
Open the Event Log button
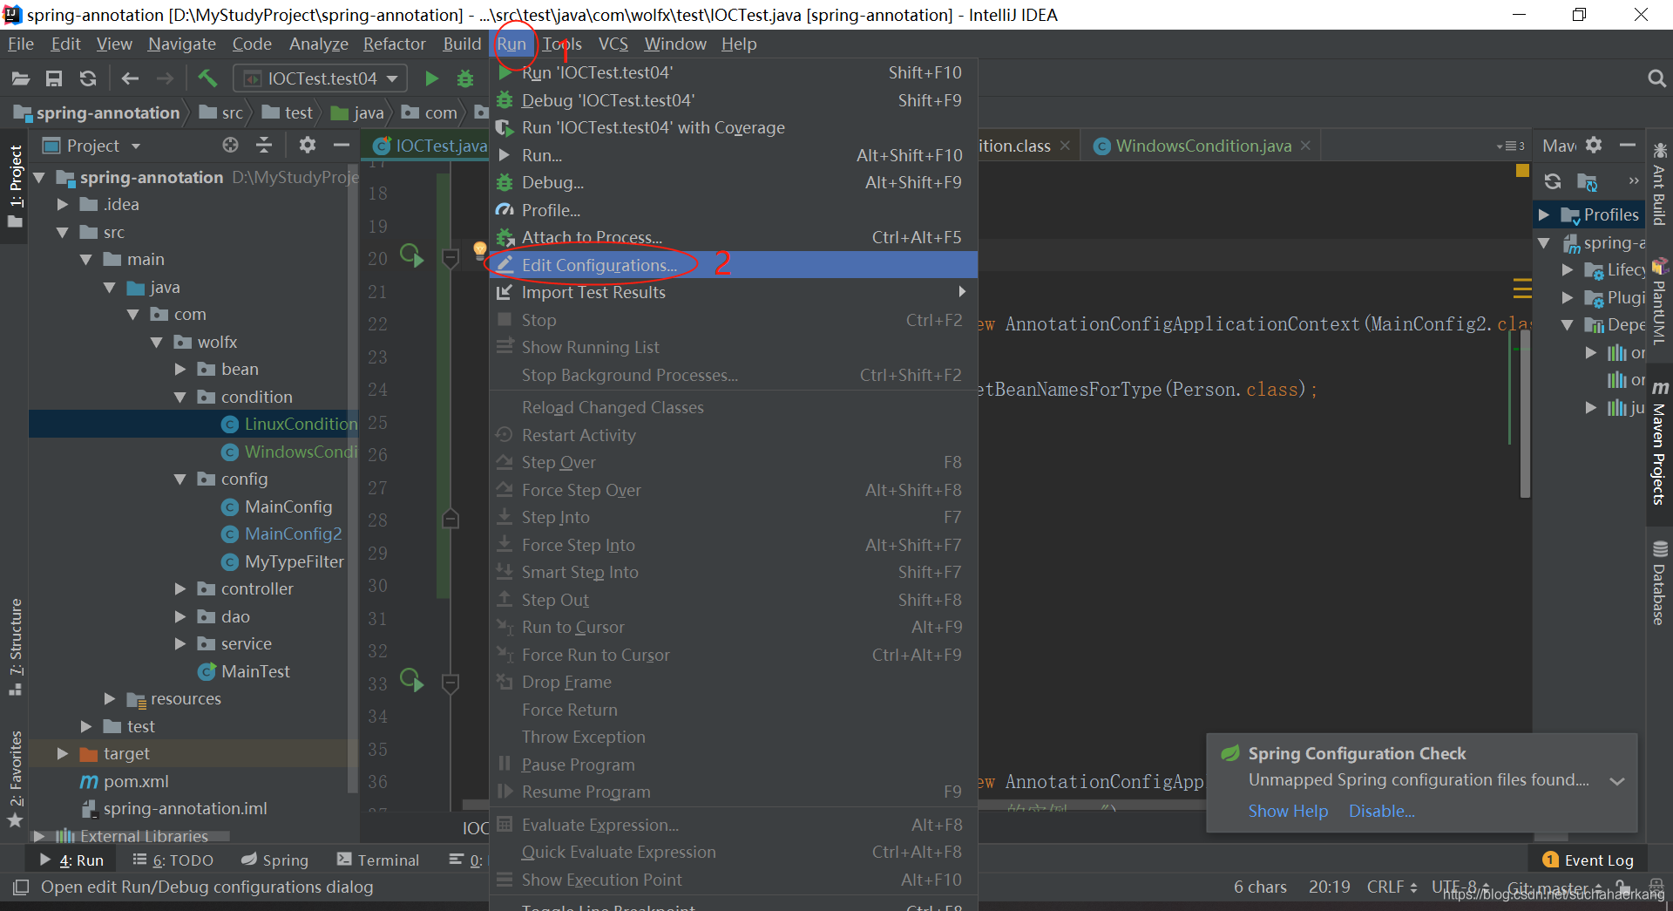[x=1588, y=860]
